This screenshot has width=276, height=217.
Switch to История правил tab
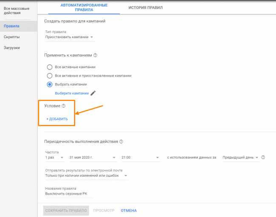pos(146,8)
